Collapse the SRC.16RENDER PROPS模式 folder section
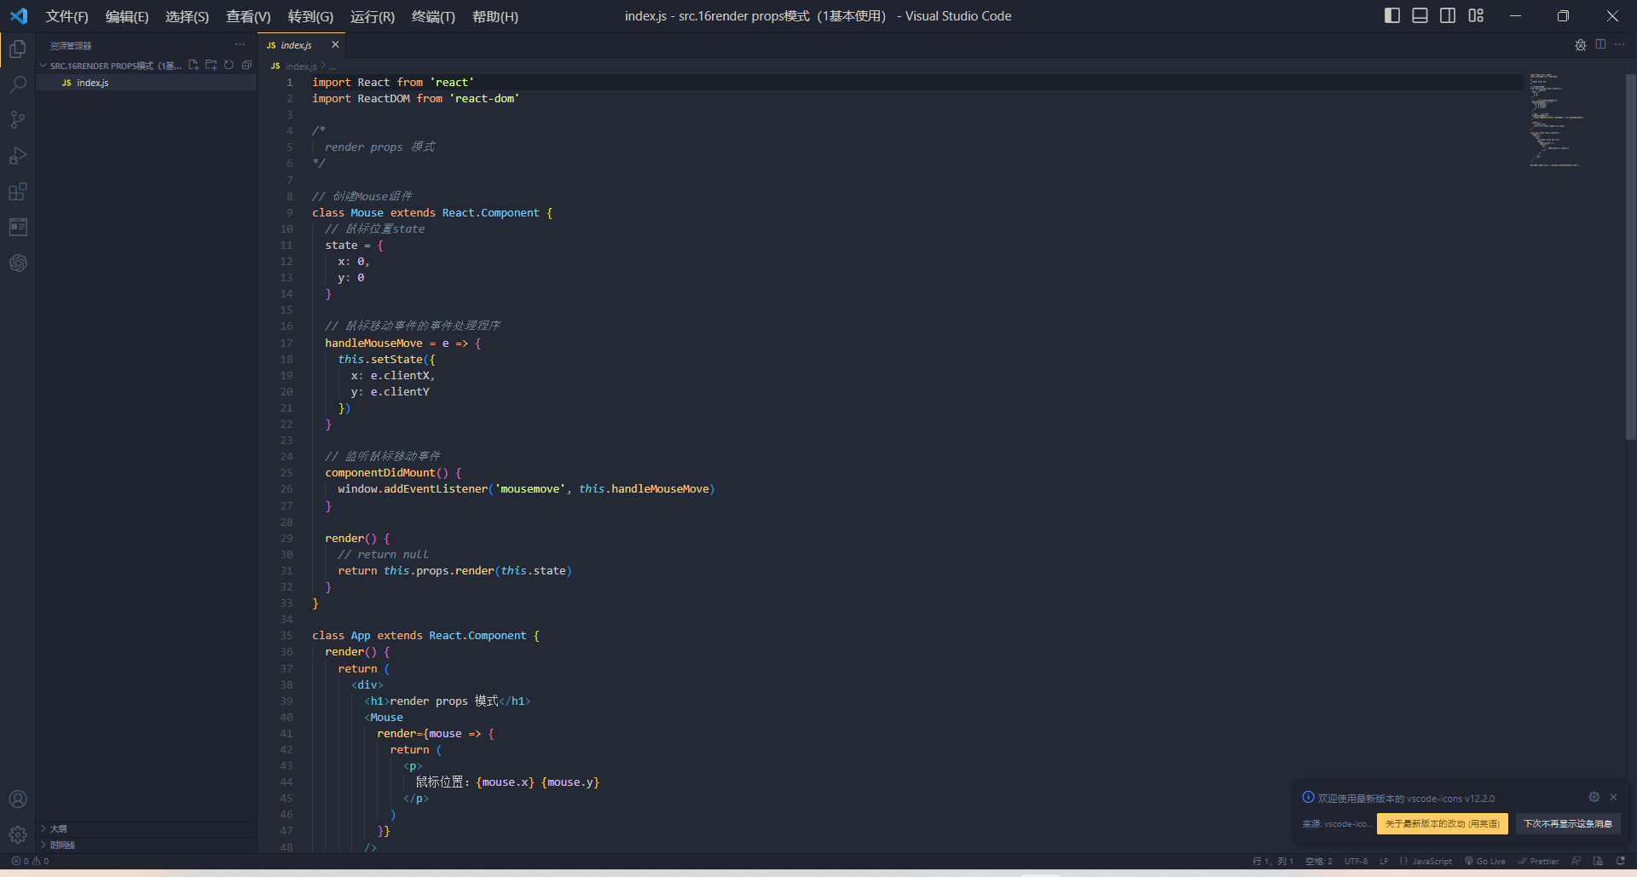The height and width of the screenshot is (877, 1637). pyautogui.click(x=111, y=66)
